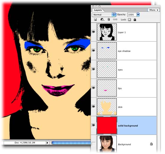Click the lock all padlock icon
Viewport: 165px width, 154px height.
point(135,20)
